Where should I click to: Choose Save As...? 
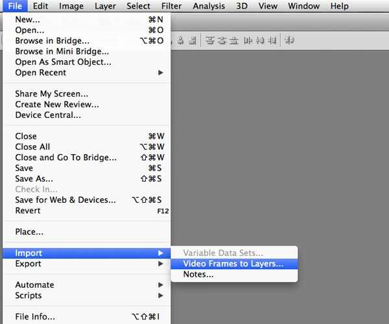coord(87,179)
